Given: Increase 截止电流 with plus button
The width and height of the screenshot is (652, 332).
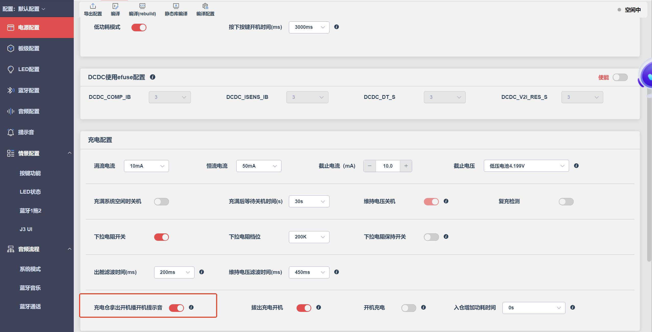Looking at the screenshot, I should (x=406, y=166).
